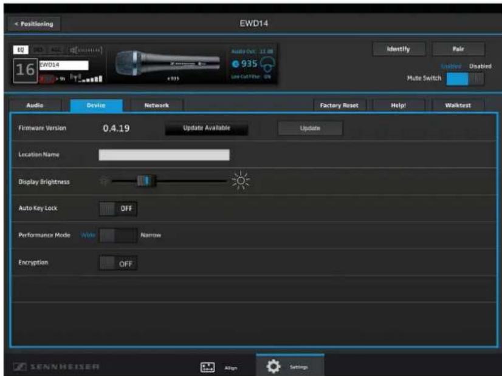The width and height of the screenshot is (502, 376).
Task: Click the Low Cut Filter status text
Action: pyautogui.click(x=251, y=76)
